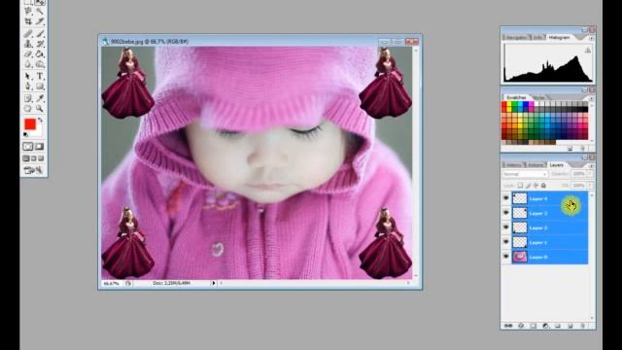Choose full screen mode
Image resolution: width=622 pixels, height=350 pixels.
click(x=41, y=158)
